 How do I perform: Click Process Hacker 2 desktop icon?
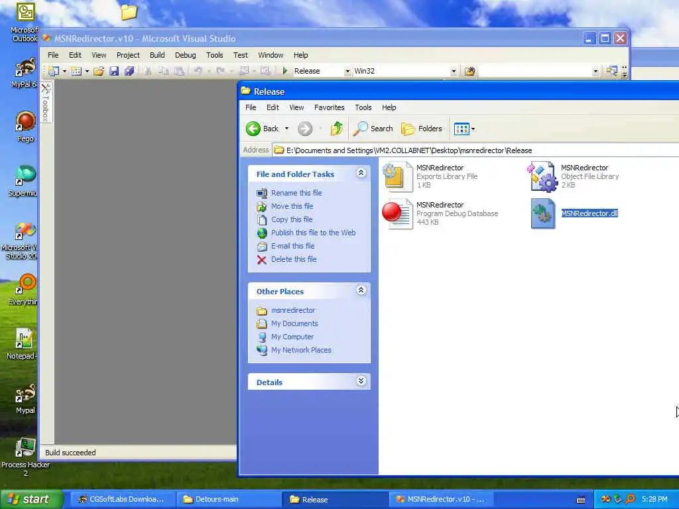coord(25,447)
